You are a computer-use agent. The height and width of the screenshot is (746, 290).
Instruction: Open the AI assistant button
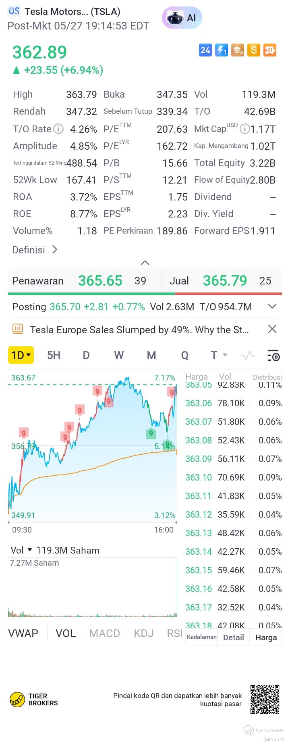coord(182,18)
